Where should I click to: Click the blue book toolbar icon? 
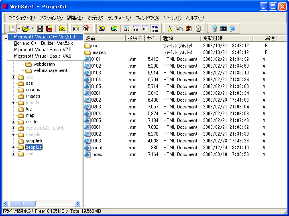[x=232, y=28]
